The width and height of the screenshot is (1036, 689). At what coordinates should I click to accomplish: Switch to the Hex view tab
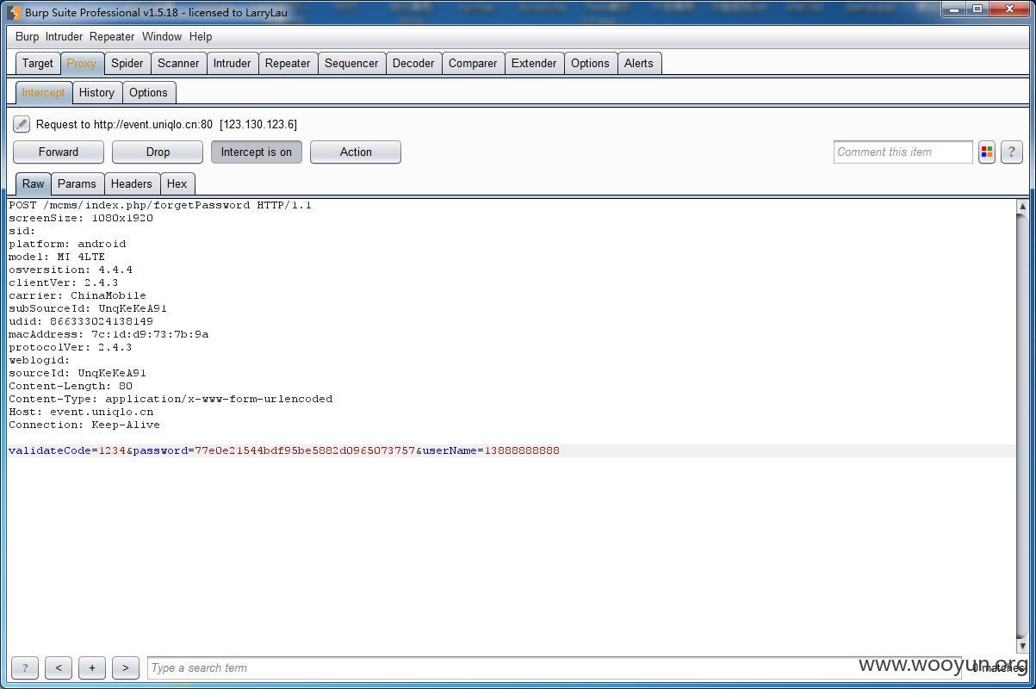pos(177,184)
